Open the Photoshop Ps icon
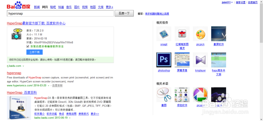Image resolution: width=263 pixels, height=121 pixels. point(164,60)
